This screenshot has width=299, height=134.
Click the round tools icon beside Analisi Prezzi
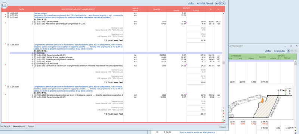pos(224,3)
